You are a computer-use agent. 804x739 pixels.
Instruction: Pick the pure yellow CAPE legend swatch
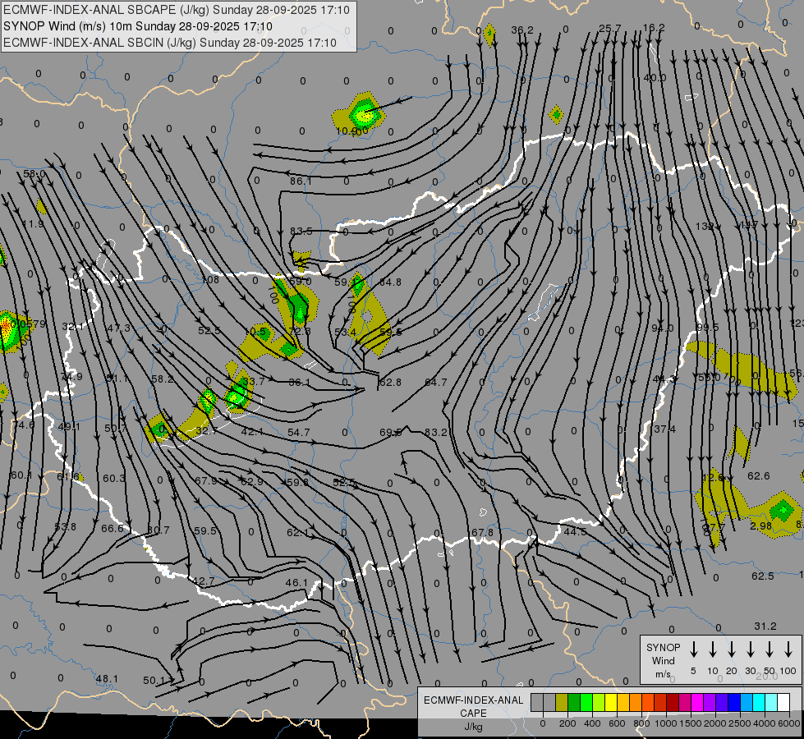click(611, 703)
